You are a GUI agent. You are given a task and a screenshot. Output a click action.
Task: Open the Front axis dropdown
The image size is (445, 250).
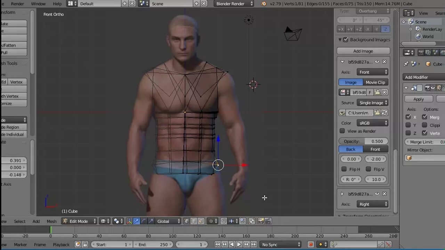[372, 72]
